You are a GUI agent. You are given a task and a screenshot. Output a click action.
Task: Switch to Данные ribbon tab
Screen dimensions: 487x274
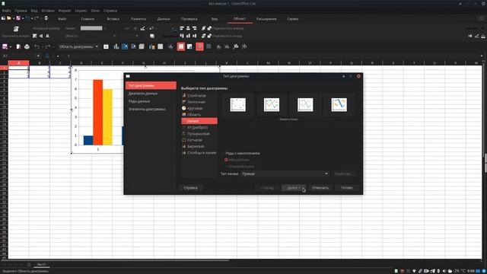click(164, 19)
